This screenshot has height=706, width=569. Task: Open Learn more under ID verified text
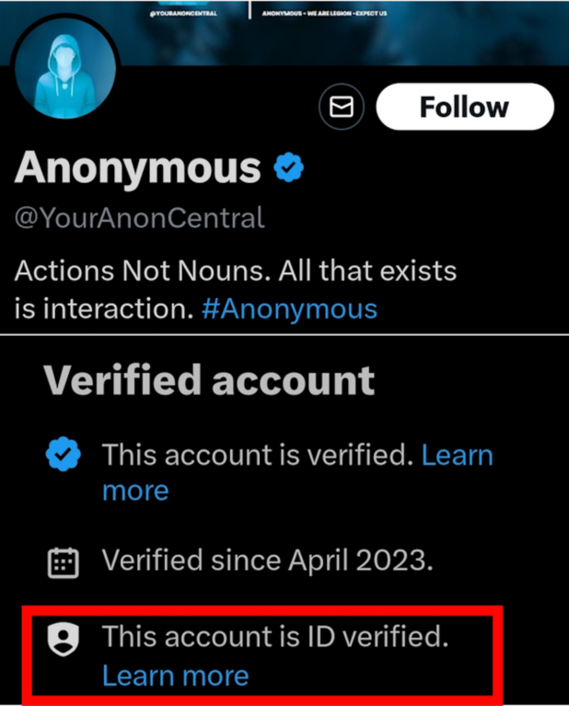[175, 676]
